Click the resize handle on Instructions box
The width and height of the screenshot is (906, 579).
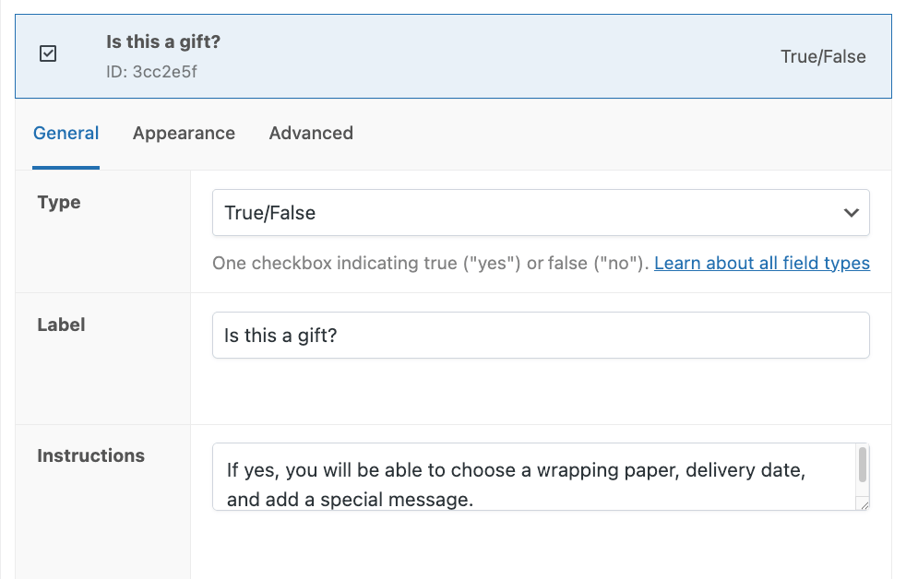pos(863,507)
